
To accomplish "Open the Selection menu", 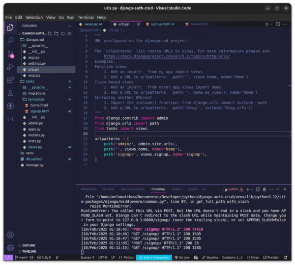I will (34, 17).
